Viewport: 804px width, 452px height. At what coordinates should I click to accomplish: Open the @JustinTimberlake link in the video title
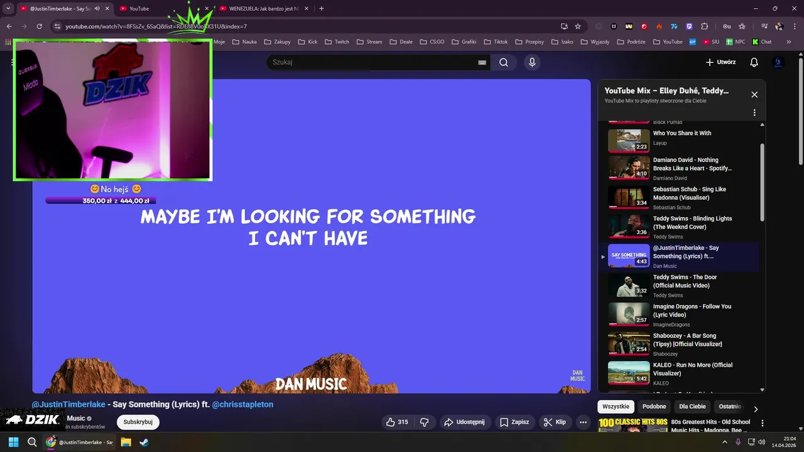tap(68, 404)
